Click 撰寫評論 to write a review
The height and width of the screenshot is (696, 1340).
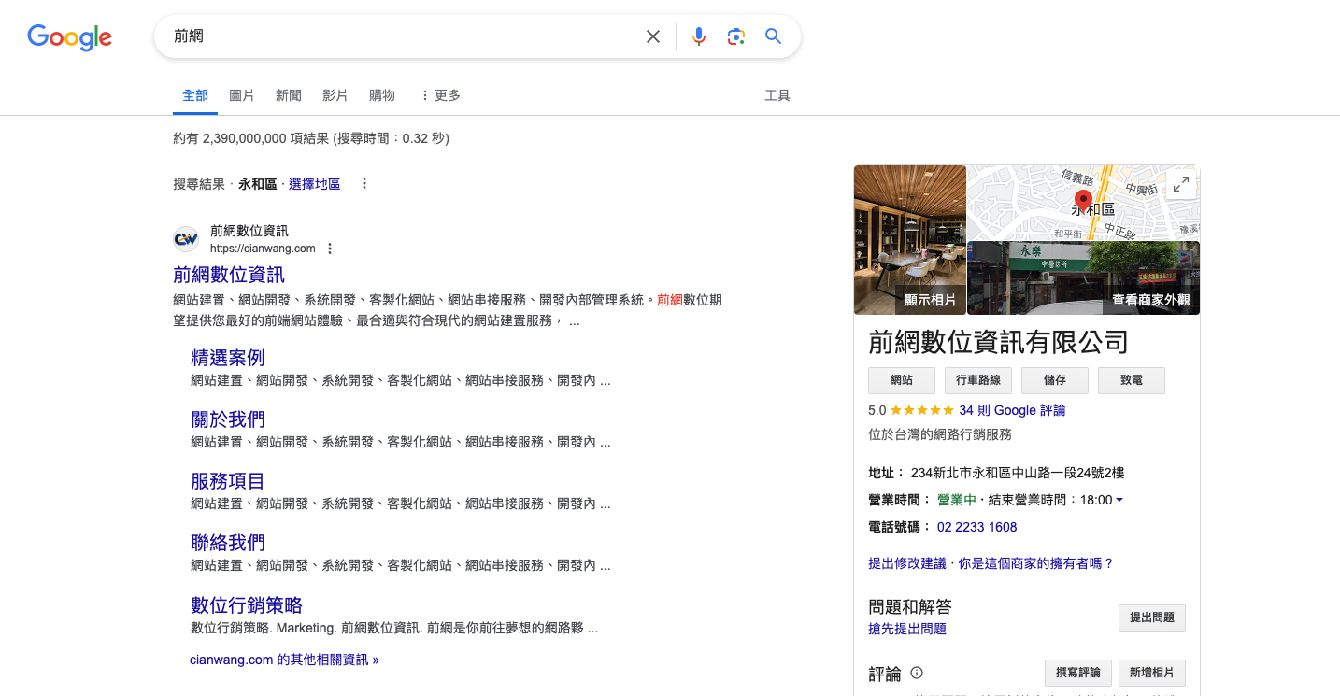(1077, 673)
